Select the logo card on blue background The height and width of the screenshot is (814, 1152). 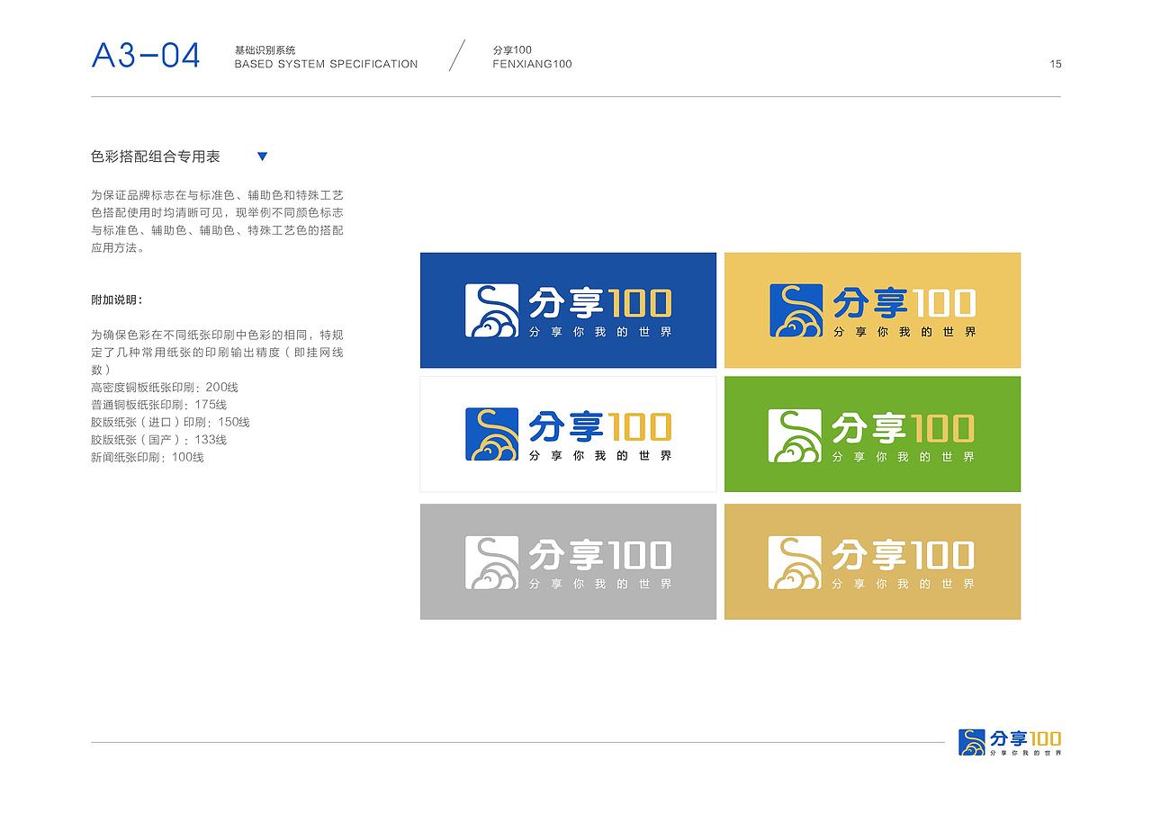[568, 310]
